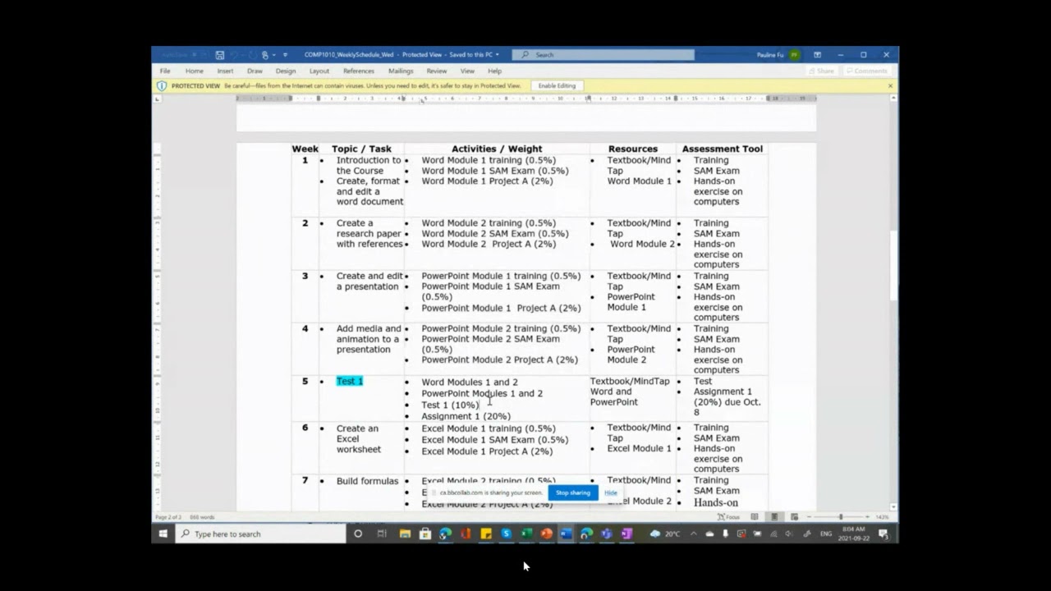Close the Protected View message bar
The image size is (1051, 591).
click(890, 85)
